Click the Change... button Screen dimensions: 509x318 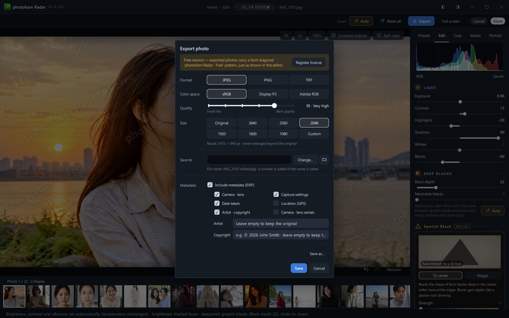pos(305,160)
